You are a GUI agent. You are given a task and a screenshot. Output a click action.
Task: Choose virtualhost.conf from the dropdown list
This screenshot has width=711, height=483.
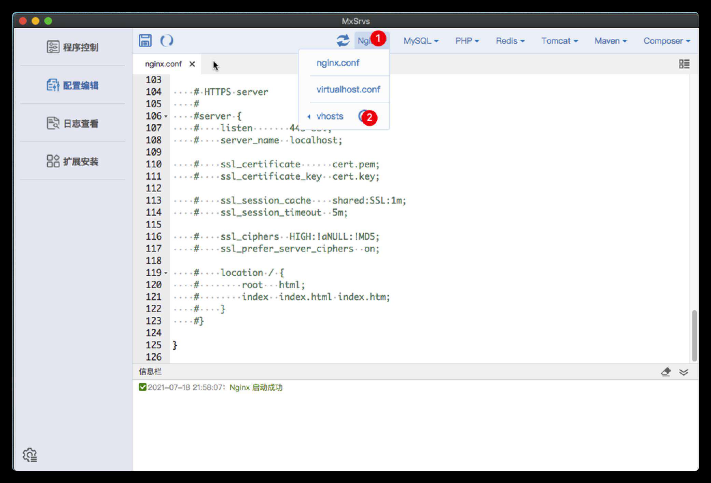click(348, 89)
